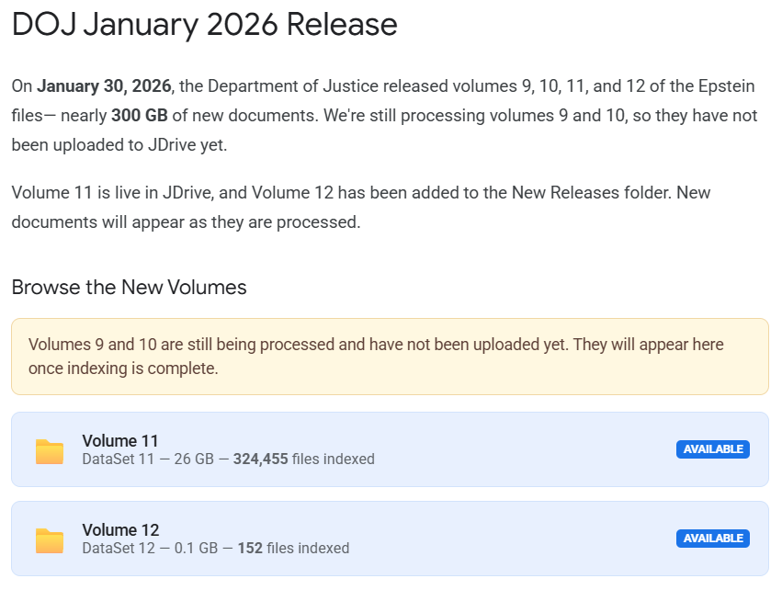Click the bold "January 30, 2026" date
This screenshot has width=782, height=590.
click(106, 86)
